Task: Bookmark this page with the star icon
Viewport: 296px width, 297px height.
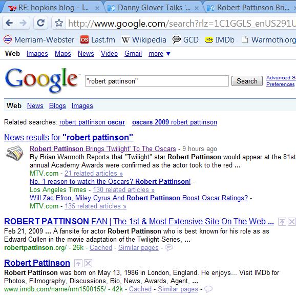Action: pyautogui.click(x=59, y=23)
